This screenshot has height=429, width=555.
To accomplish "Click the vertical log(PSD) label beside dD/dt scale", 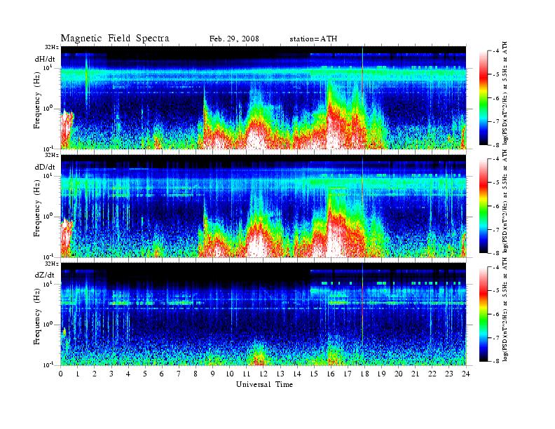I will [505, 201].
